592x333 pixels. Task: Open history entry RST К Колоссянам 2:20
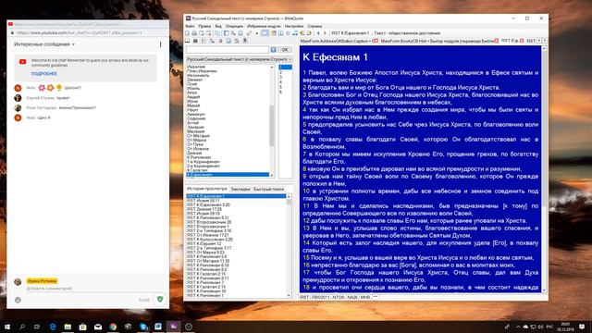(x=210, y=240)
